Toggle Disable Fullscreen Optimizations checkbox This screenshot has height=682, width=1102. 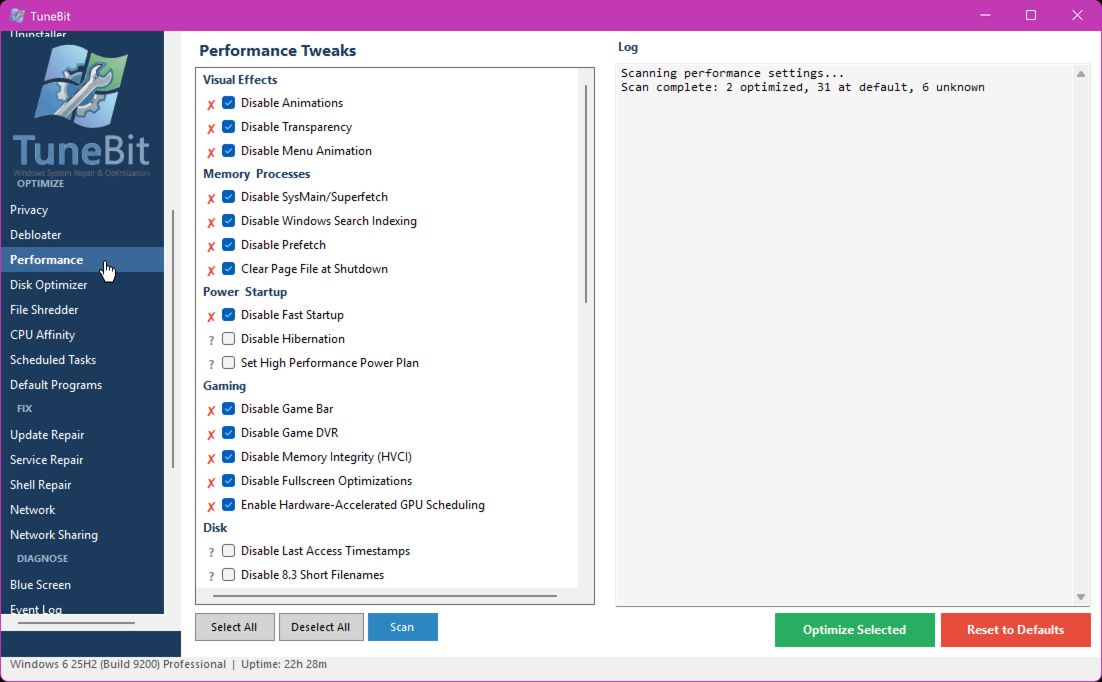click(228, 480)
